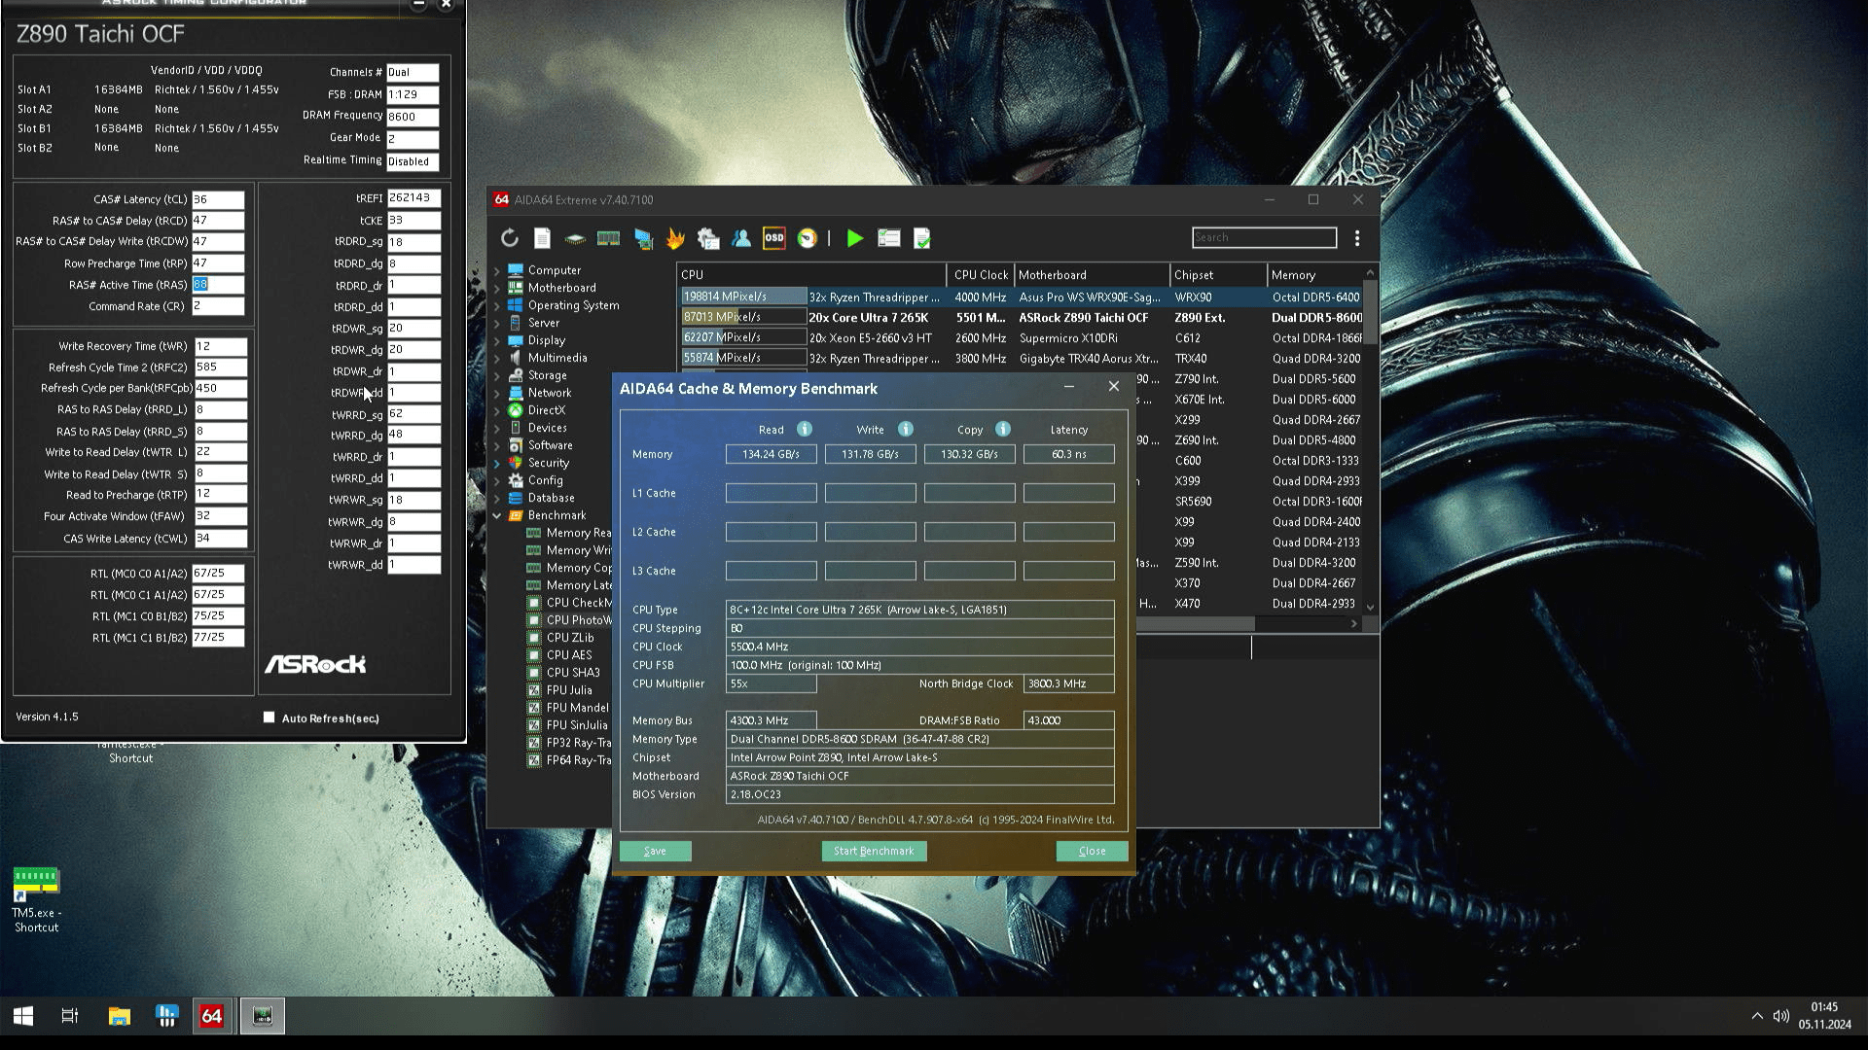Select Network in the sidebar tree
The height and width of the screenshot is (1050, 1868).
[549, 393]
